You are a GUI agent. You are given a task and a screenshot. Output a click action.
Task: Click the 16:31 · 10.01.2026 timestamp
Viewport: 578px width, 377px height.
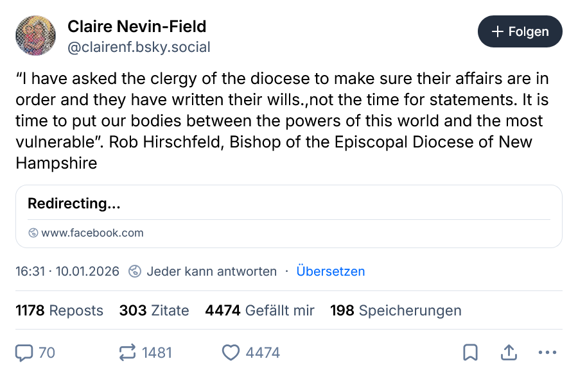[x=67, y=271]
